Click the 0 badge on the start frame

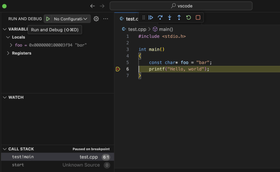(107, 165)
